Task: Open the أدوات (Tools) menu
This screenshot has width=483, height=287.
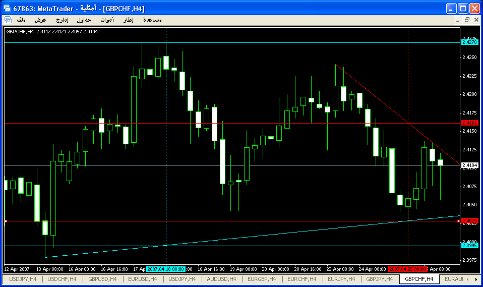Action: tap(107, 20)
